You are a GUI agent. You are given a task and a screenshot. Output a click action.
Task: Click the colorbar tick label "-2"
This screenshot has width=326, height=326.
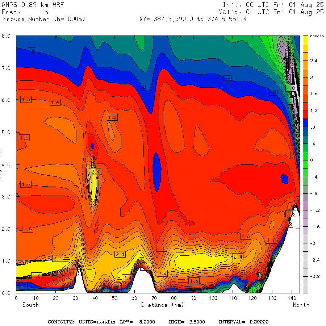click(x=313, y=243)
